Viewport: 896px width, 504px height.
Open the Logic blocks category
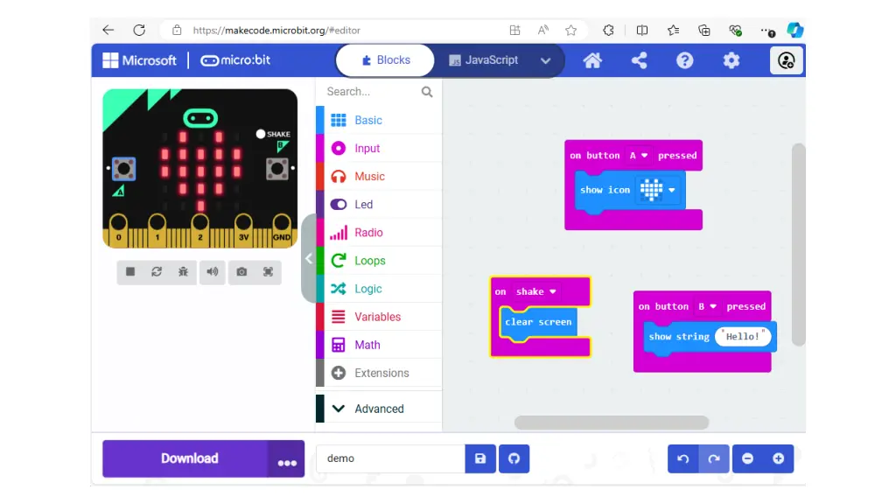[379, 289]
